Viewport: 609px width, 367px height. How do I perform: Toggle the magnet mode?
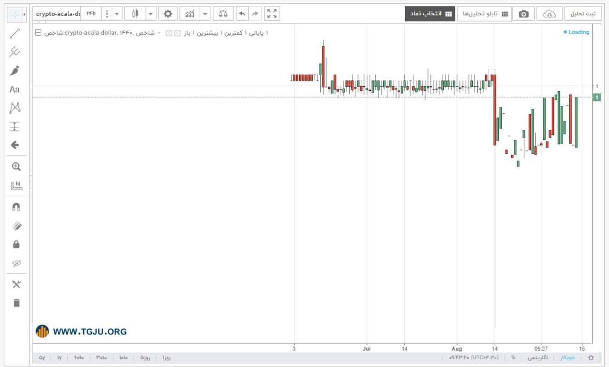point(17,207)
